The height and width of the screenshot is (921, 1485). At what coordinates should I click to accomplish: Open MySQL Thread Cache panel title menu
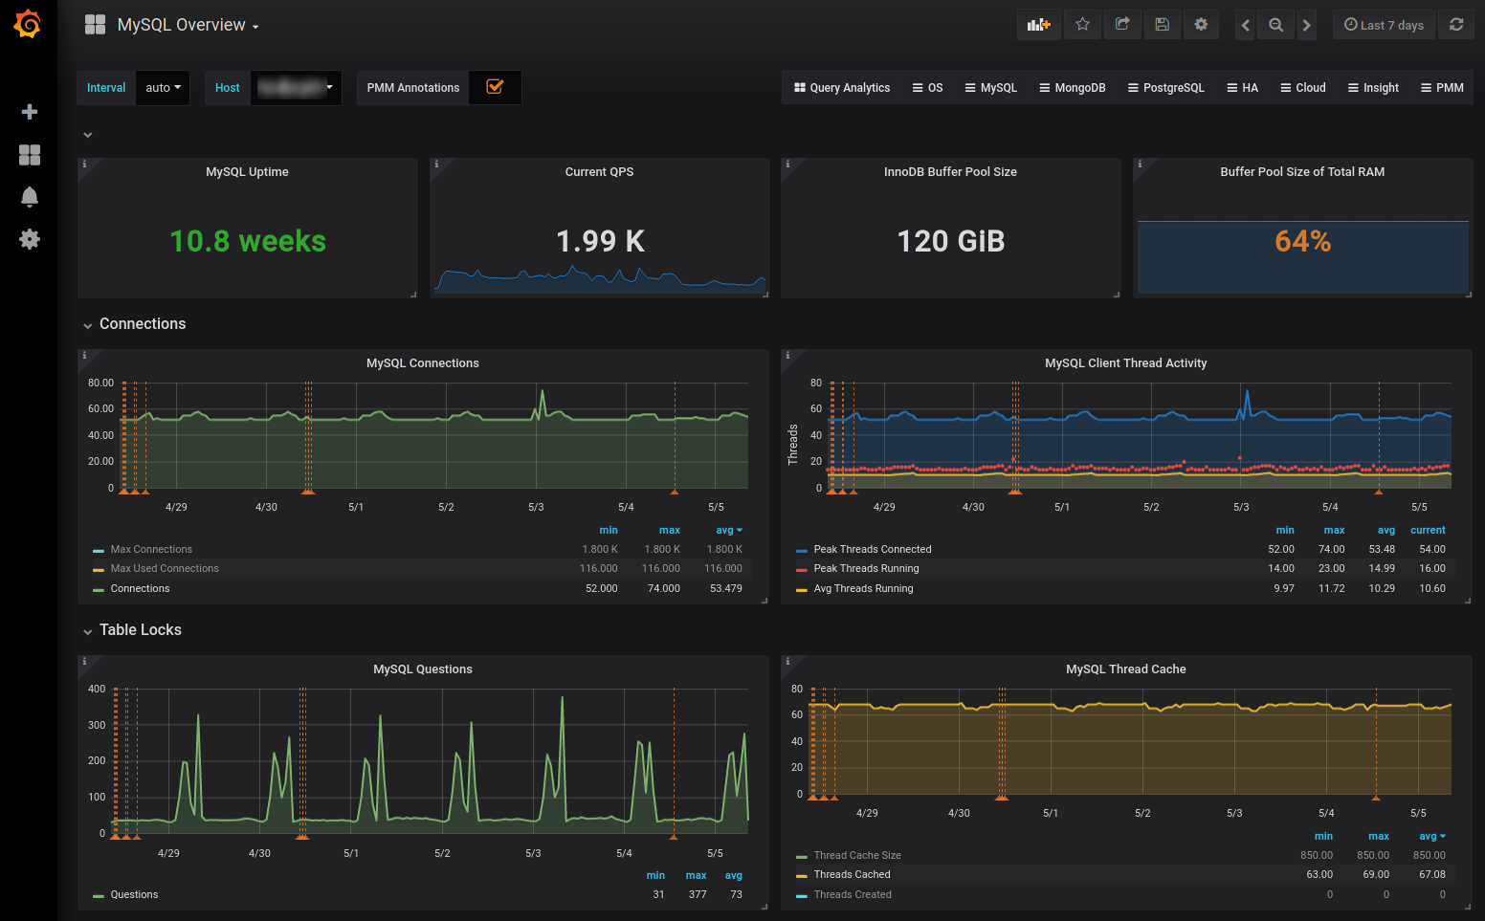tap(1126, 669)
